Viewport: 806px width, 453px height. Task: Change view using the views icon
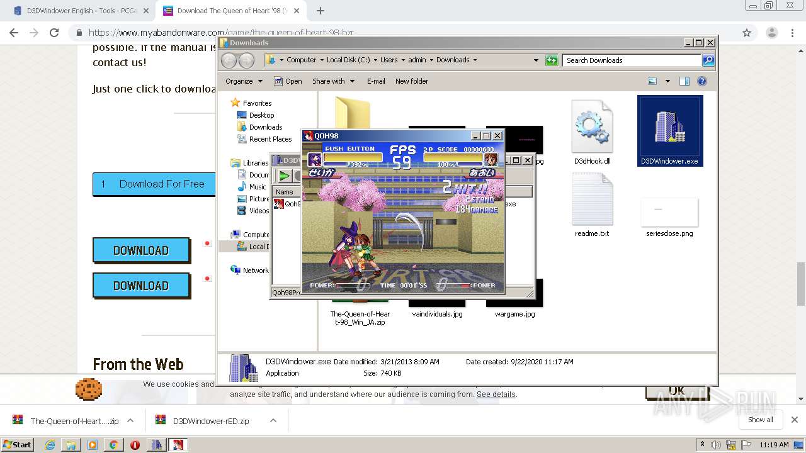(652, 81)
